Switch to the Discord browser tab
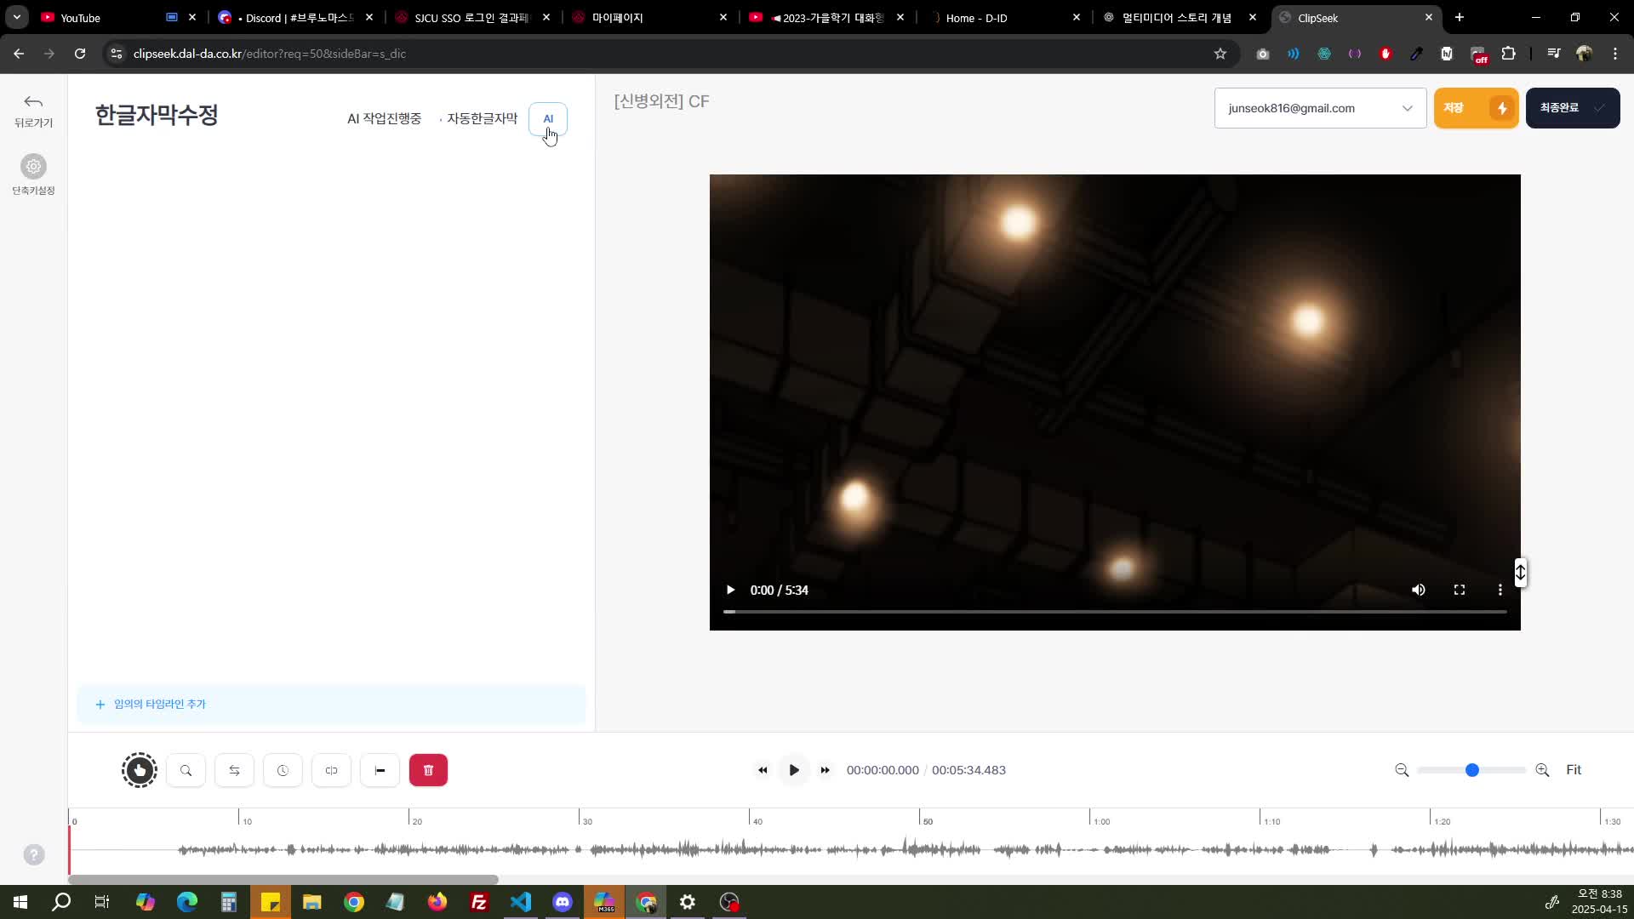 [x=294, y=18]
